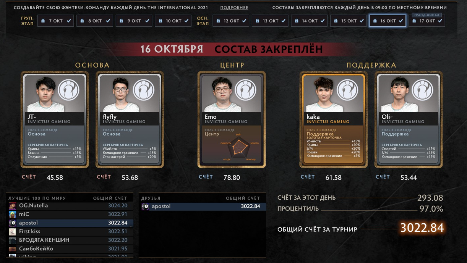This screenshot has height=263, width=467.
Task: Click apostol's 8-ball avatar in friends list
Action: pyautogui.click(x=145, y=207)
